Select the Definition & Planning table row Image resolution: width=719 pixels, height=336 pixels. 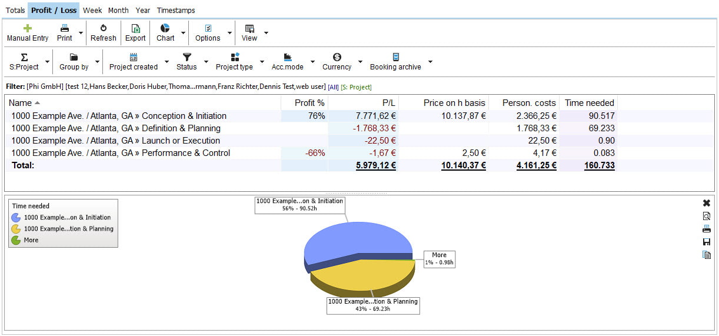click(116, 128)
